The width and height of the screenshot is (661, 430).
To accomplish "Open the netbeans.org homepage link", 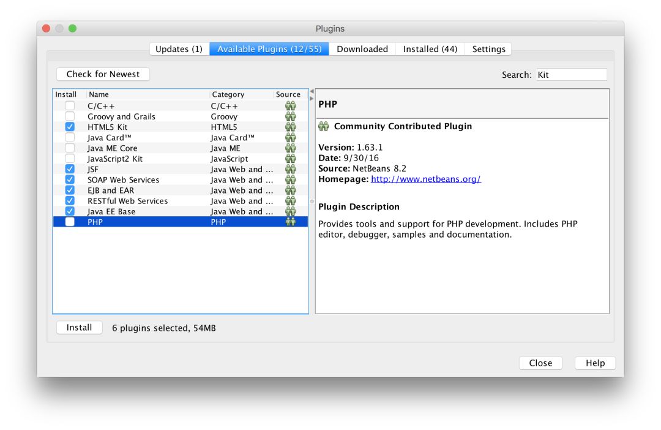I will (x=425, y=179).
